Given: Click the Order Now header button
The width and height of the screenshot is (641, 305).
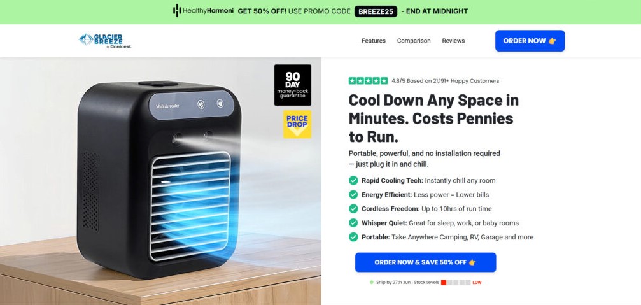Looking at the screenshot, I should tap(530, 41).
